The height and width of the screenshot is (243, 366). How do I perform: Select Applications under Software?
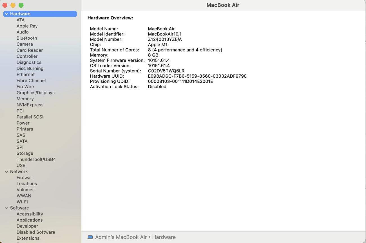[30, 220]
